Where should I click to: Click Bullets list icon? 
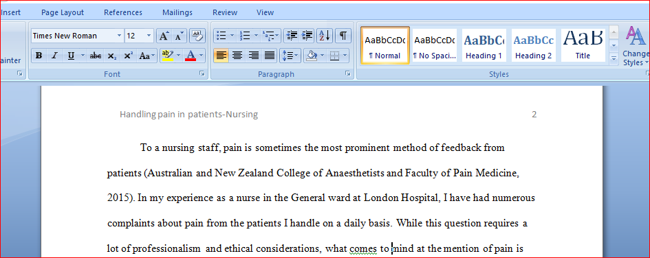point(221,36)
